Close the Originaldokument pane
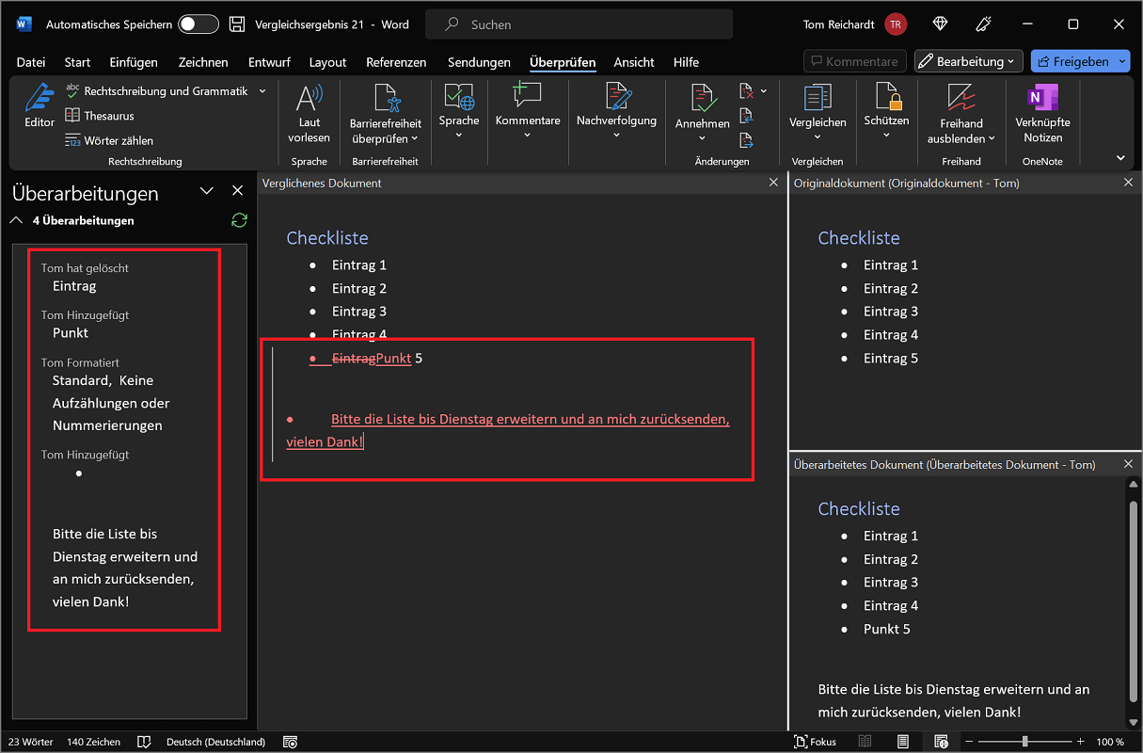 pos(1129,183)
